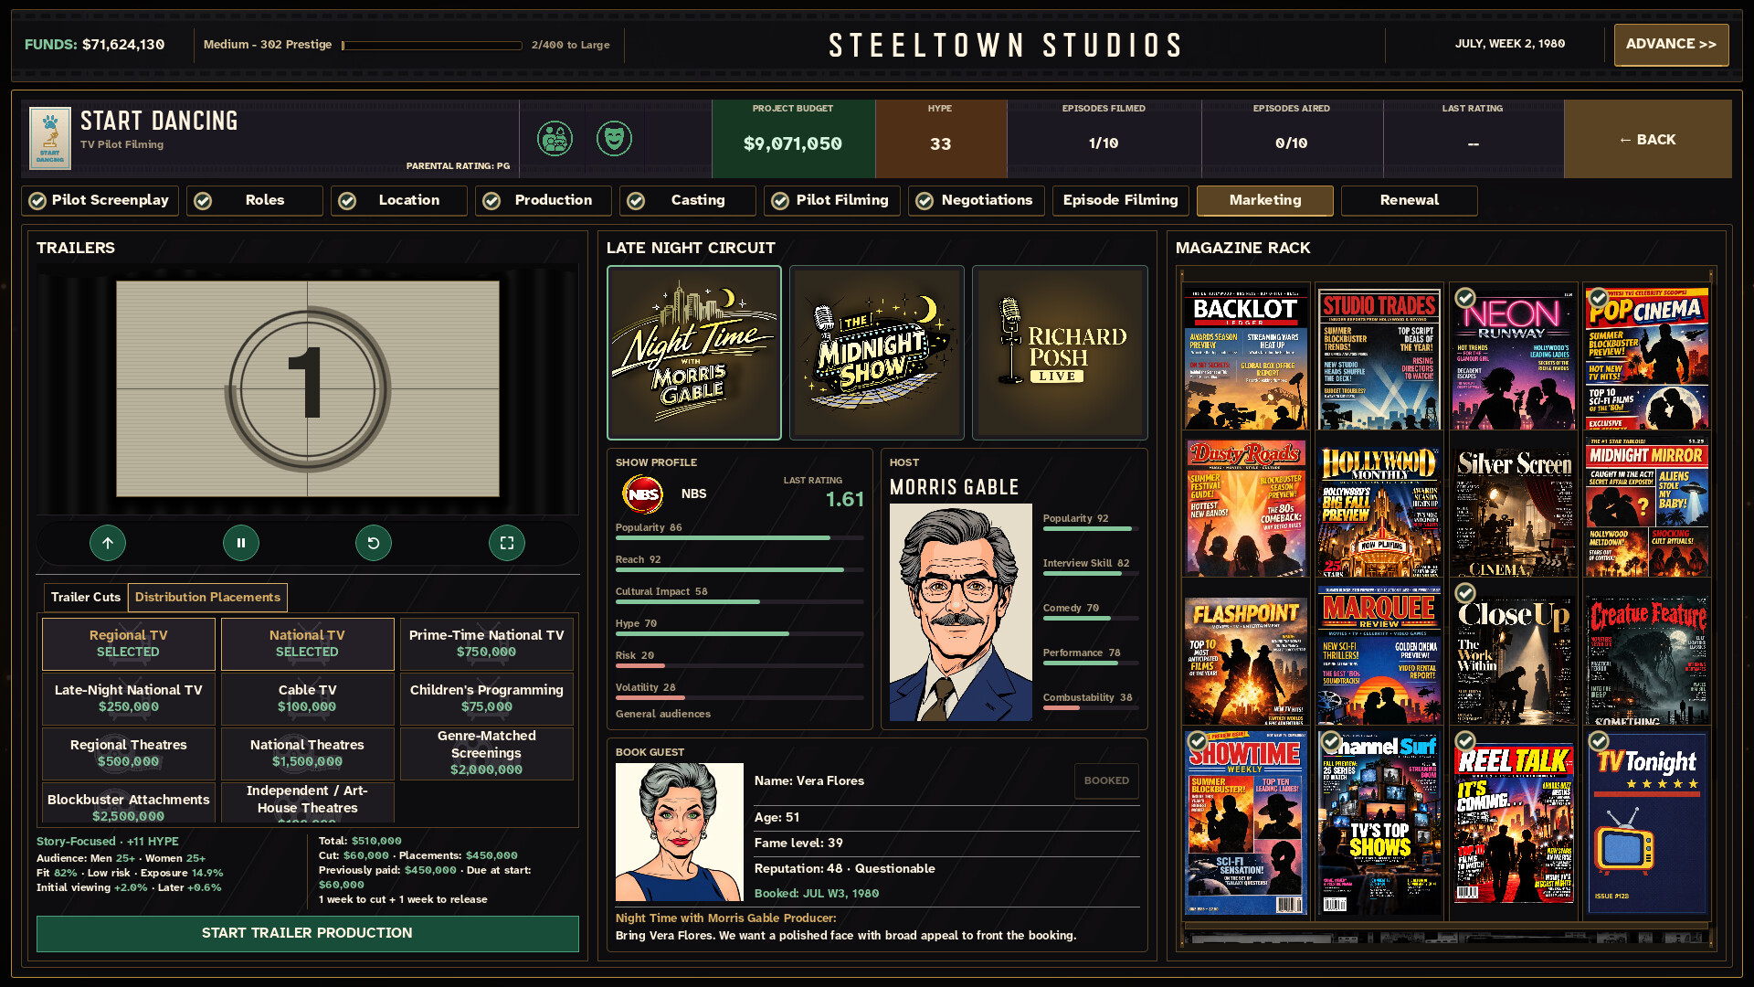Toggle Channel Surf magazine selection

[x=1379, y=822]
